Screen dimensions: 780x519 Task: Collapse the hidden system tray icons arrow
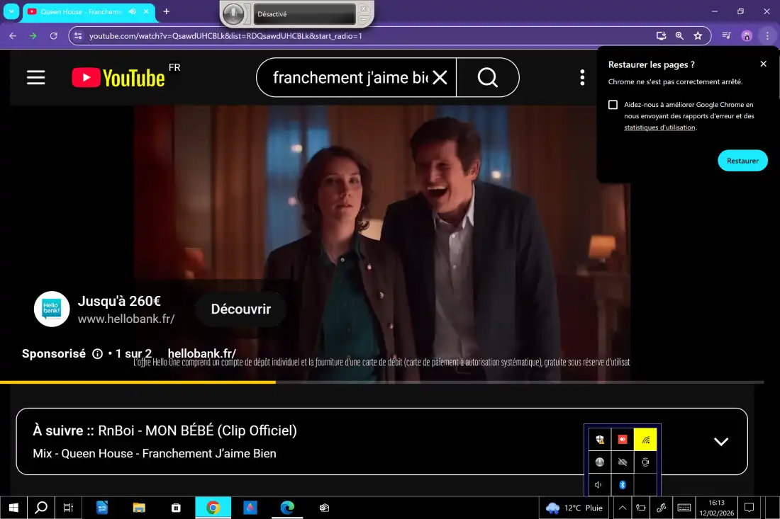[x=622, y=508]
